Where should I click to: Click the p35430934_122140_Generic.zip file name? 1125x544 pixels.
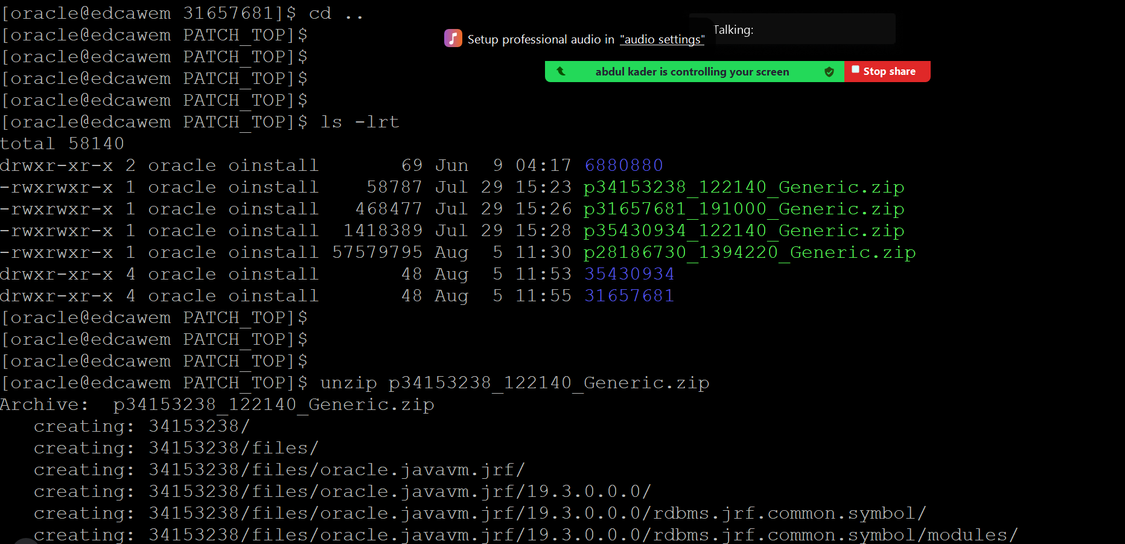[x=744, y=231]
